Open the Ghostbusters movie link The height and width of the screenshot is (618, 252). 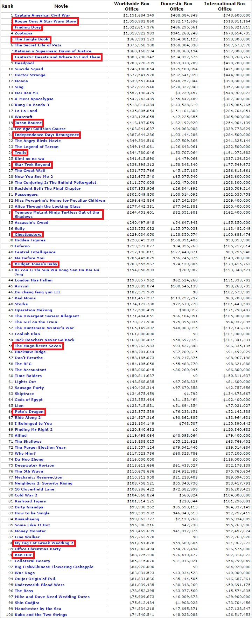pyautogui.click(x=28, y=235)
